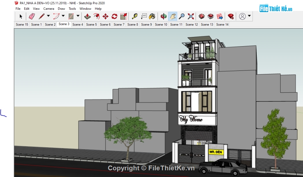The image size is (303, 177).
Task: Switch to the Scene 11 tab
Action: point(176,25)
